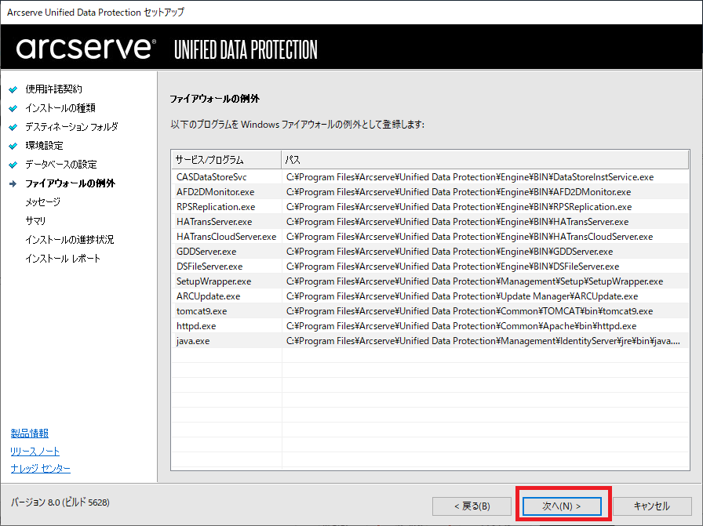
Task: Select the データベースの設定 step
Action: point(61,165)
